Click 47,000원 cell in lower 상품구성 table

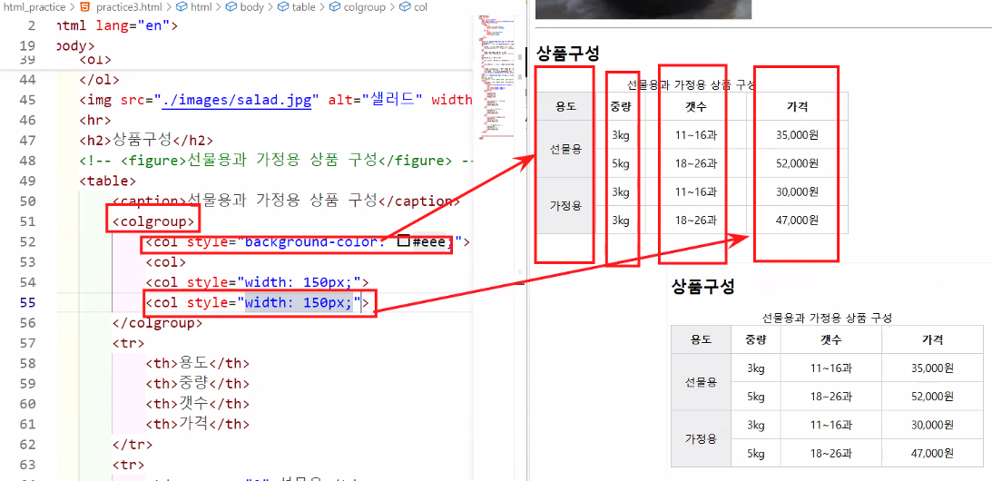point(932,453)
